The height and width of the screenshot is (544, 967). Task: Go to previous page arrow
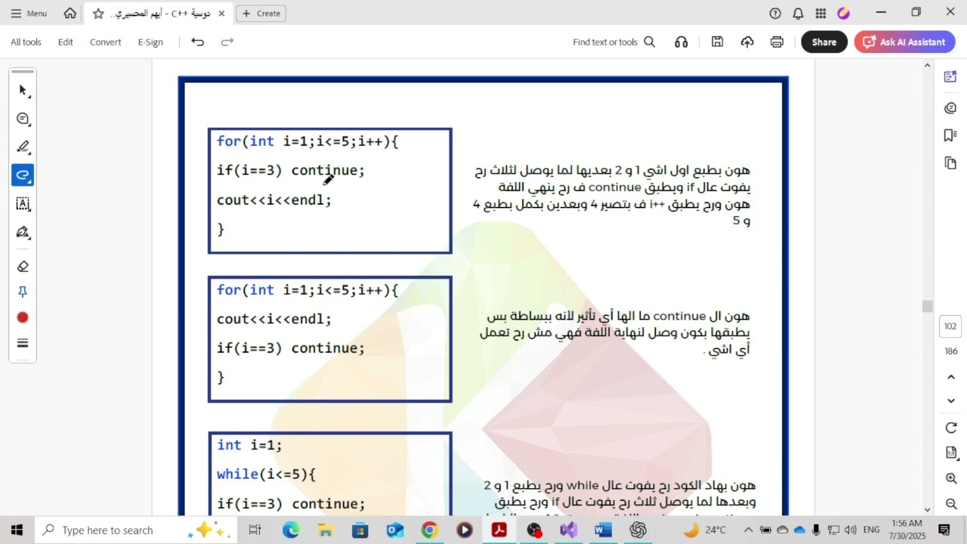click(x=951, y=377)
